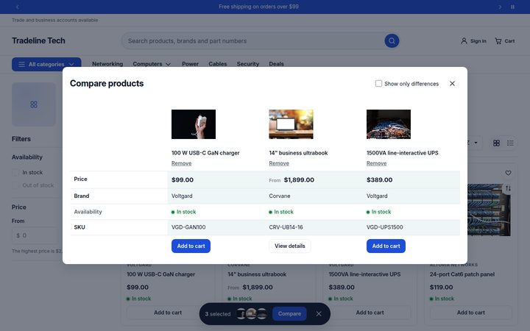Open the Cables menu item
The width and height of the screenshot is (530, 331).
click(x=218, y=64)
